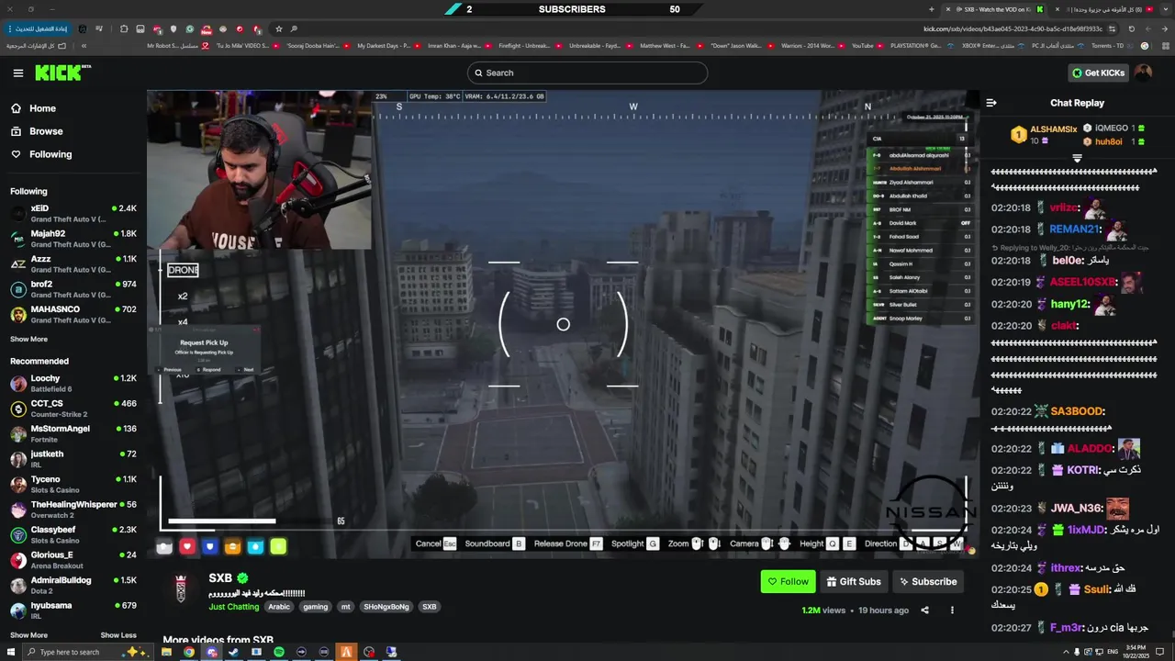Open Classybeef recommended channel
This screenshot has width=1175, height=661.
point(73,534)
